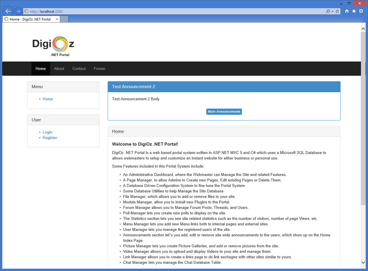Refresh the page with the reload icon
Image resolution: width=368 pixels, height=271 pixels.
pos(337,11)
